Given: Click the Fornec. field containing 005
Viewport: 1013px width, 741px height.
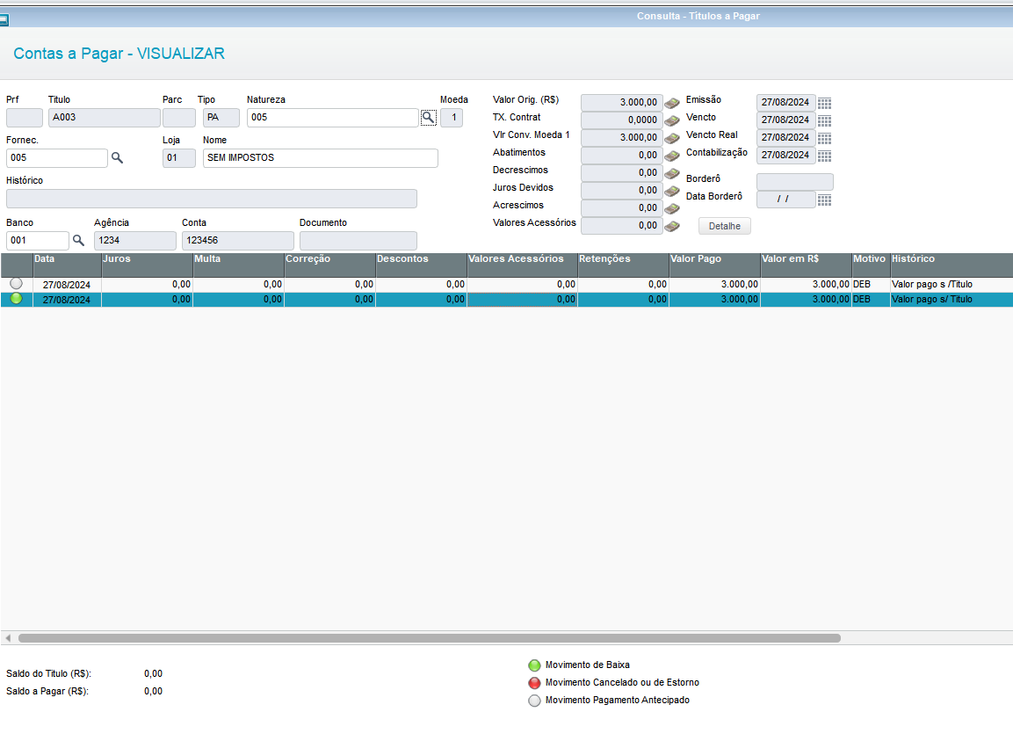Looking at the screenshot, I should pos(57,157).
